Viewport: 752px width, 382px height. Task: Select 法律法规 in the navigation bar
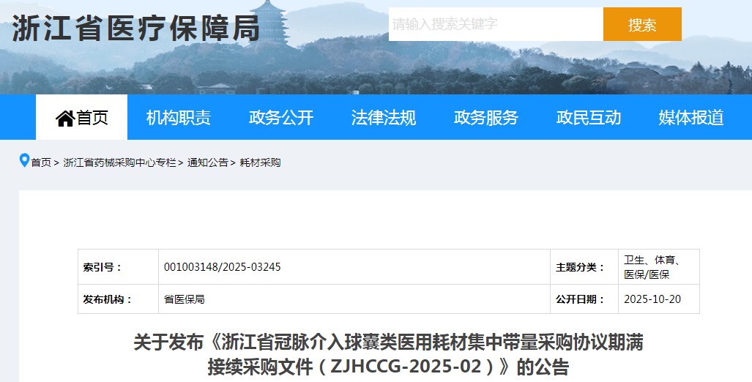click(x=383, y=118)
